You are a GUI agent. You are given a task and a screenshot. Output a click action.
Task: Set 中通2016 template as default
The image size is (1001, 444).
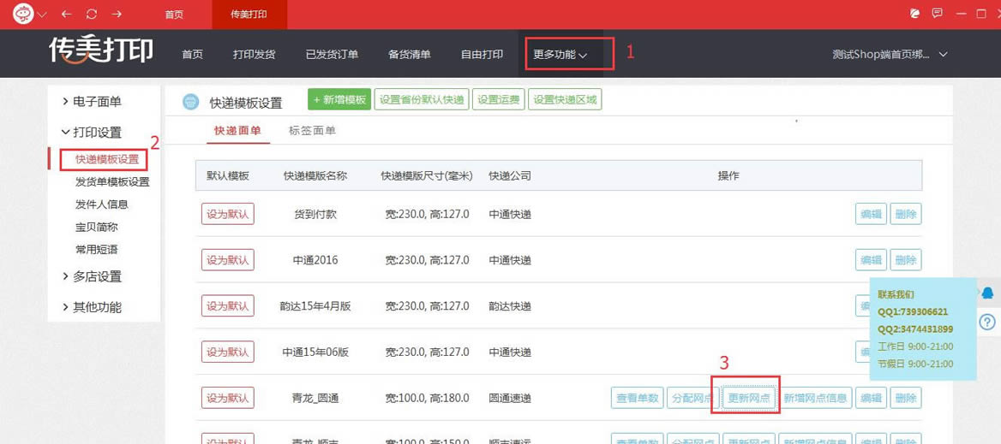(x=228, y=260)
